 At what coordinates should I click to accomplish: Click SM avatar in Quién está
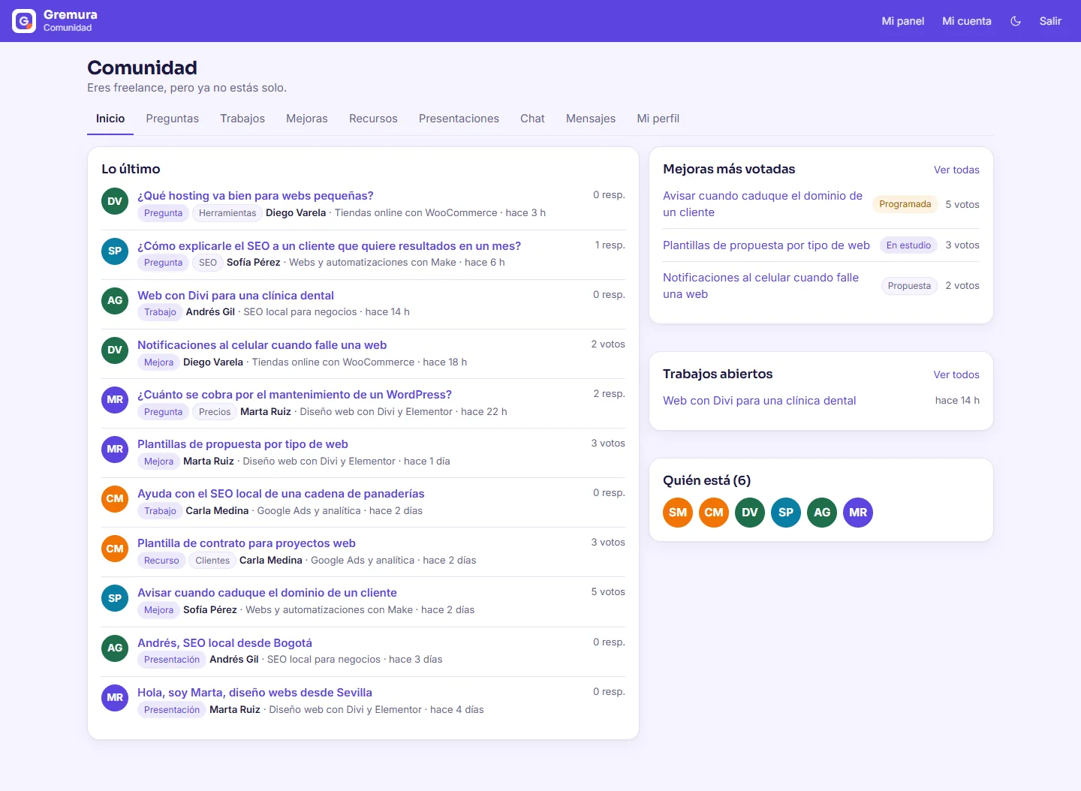click(678, 513)
